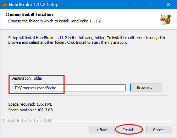Screen dimensions: 177x138
Task: Click the Space required 106.1 MB text
Action: click(x=30, y=104)
